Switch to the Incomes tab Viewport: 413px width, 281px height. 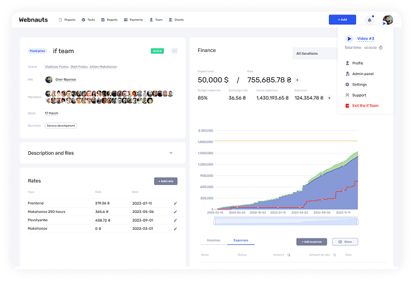213,240
